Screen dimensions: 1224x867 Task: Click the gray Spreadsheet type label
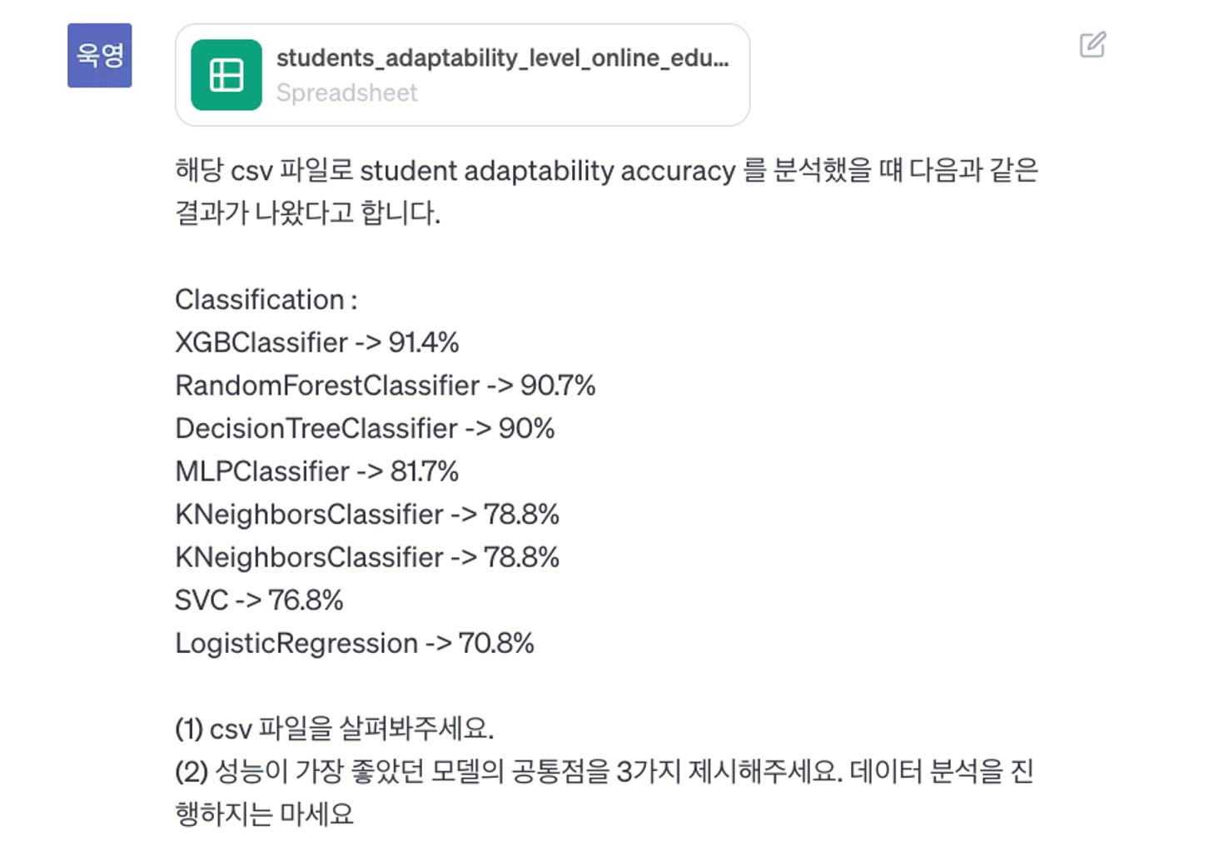[x=346, y=92]
